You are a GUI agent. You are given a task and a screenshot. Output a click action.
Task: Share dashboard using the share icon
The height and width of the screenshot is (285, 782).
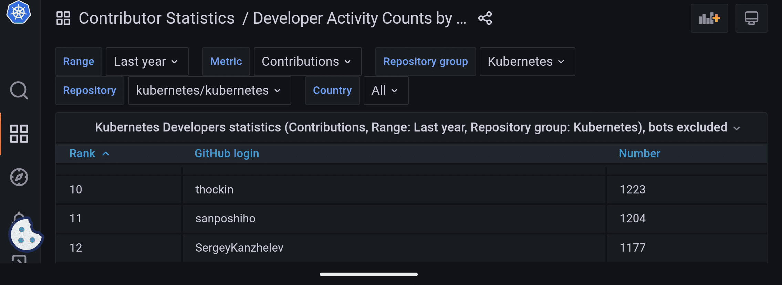click(485, 18)
